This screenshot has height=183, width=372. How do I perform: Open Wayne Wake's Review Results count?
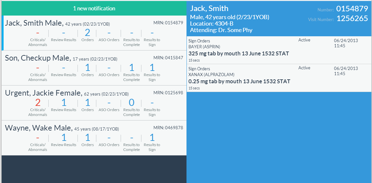[64, 138]
